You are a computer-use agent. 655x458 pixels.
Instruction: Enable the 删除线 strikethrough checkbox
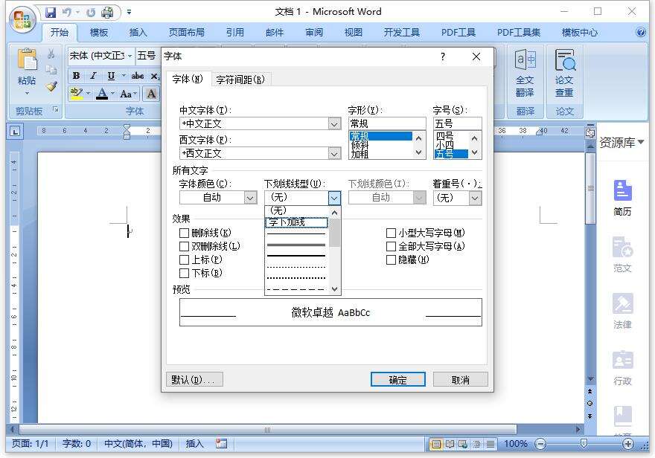point(184,232)
